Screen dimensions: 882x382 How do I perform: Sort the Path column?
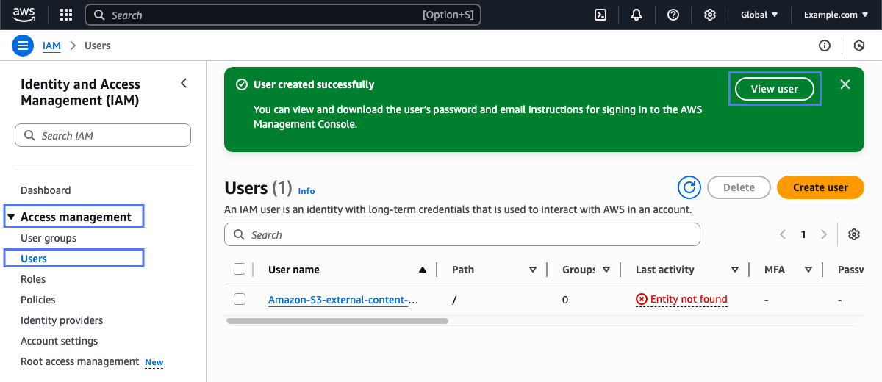[x=533, y=270]
